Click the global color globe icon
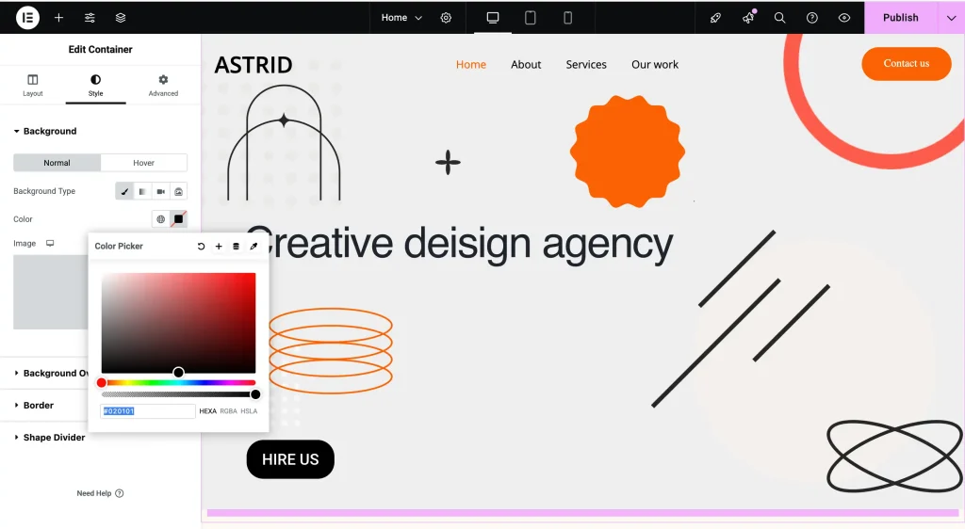This screenshot has width=965, height=529. (x=160, y=219)
